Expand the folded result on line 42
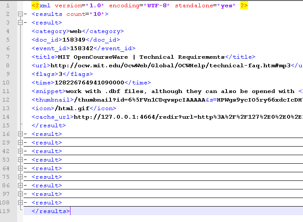This screenshot has width=303, height=222. pos(20,151)
